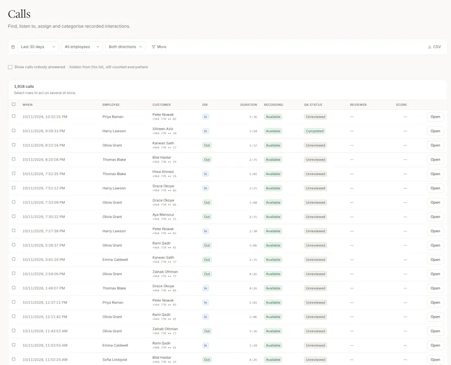Click the WHEN column header
Screen dimensions: 451x365
coord(27,105)
